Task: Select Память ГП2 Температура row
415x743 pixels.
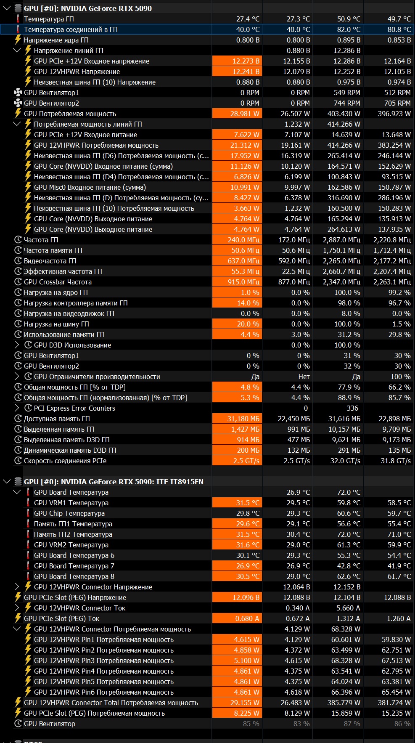Action: pyautogui.click(x=207, y=534)
